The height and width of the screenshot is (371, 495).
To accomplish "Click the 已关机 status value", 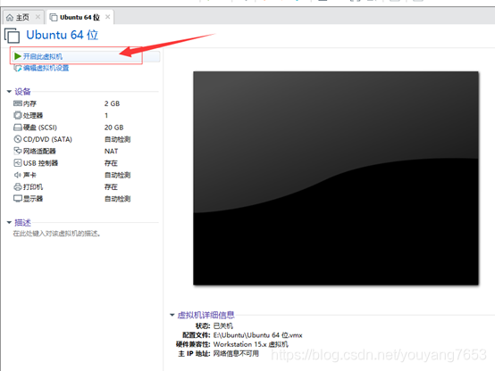I will point(223,326).
